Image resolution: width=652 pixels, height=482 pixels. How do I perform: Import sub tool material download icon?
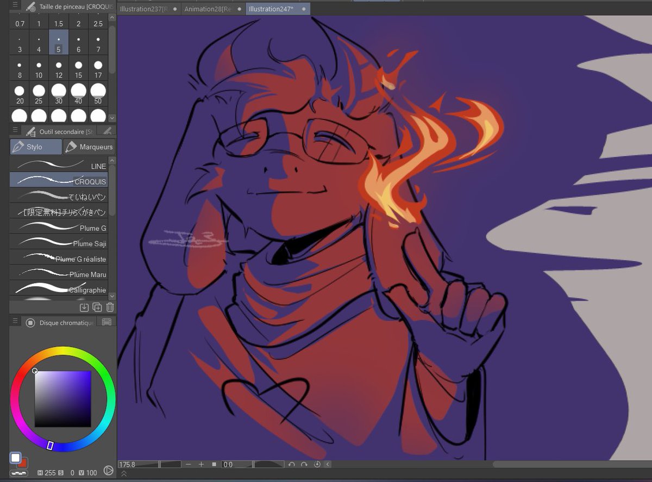[84, 307]
